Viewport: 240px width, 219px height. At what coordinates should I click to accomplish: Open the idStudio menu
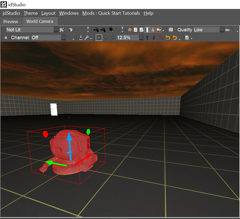pos(11,13)
